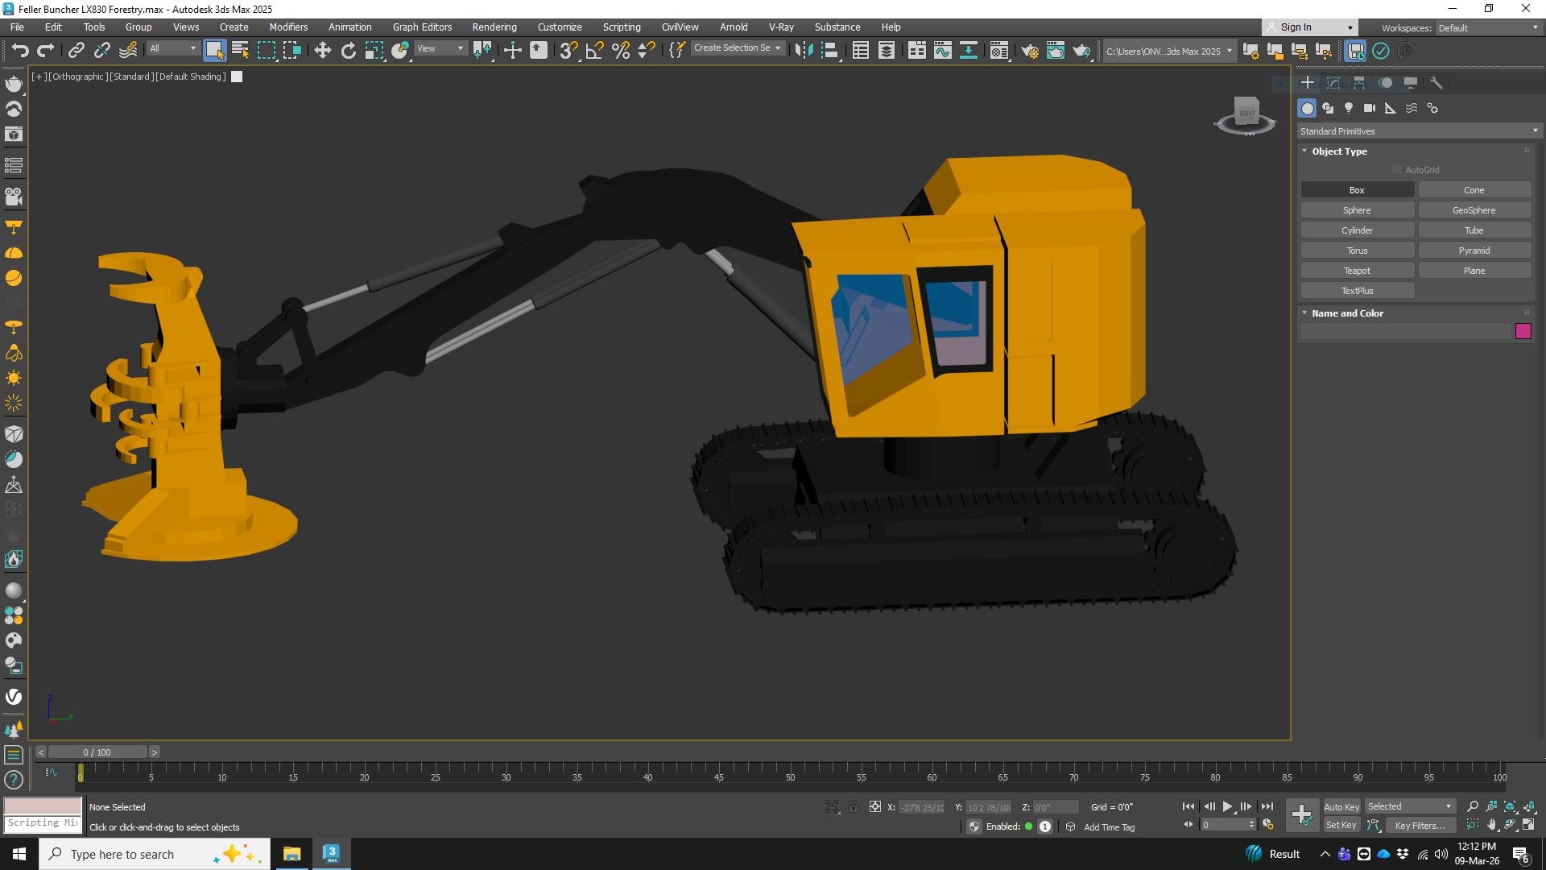Toggle the selection lock icon
This screenshot has width=1546, height=870.
(x=854, y=806)
